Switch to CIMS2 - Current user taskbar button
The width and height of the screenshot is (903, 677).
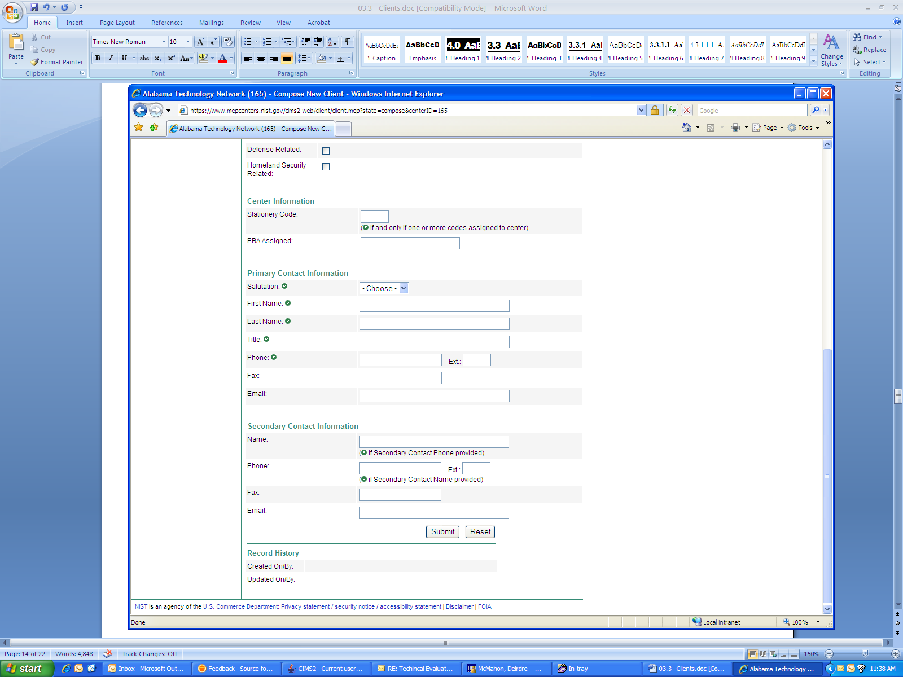click(326, 669)
